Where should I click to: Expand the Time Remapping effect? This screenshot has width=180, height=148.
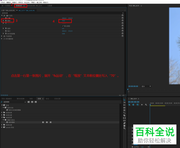2,39
